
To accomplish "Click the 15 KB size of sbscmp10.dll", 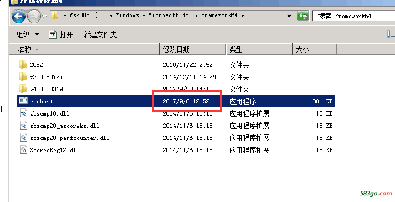I will click(325, 113).
